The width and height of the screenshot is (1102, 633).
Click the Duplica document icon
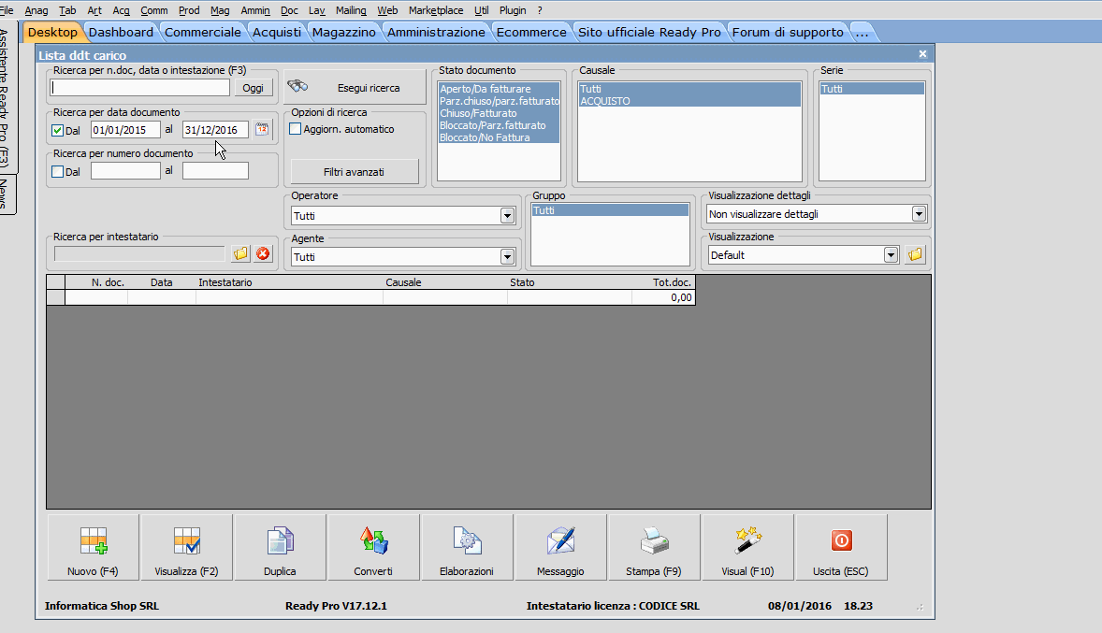(x=280, y=547)
